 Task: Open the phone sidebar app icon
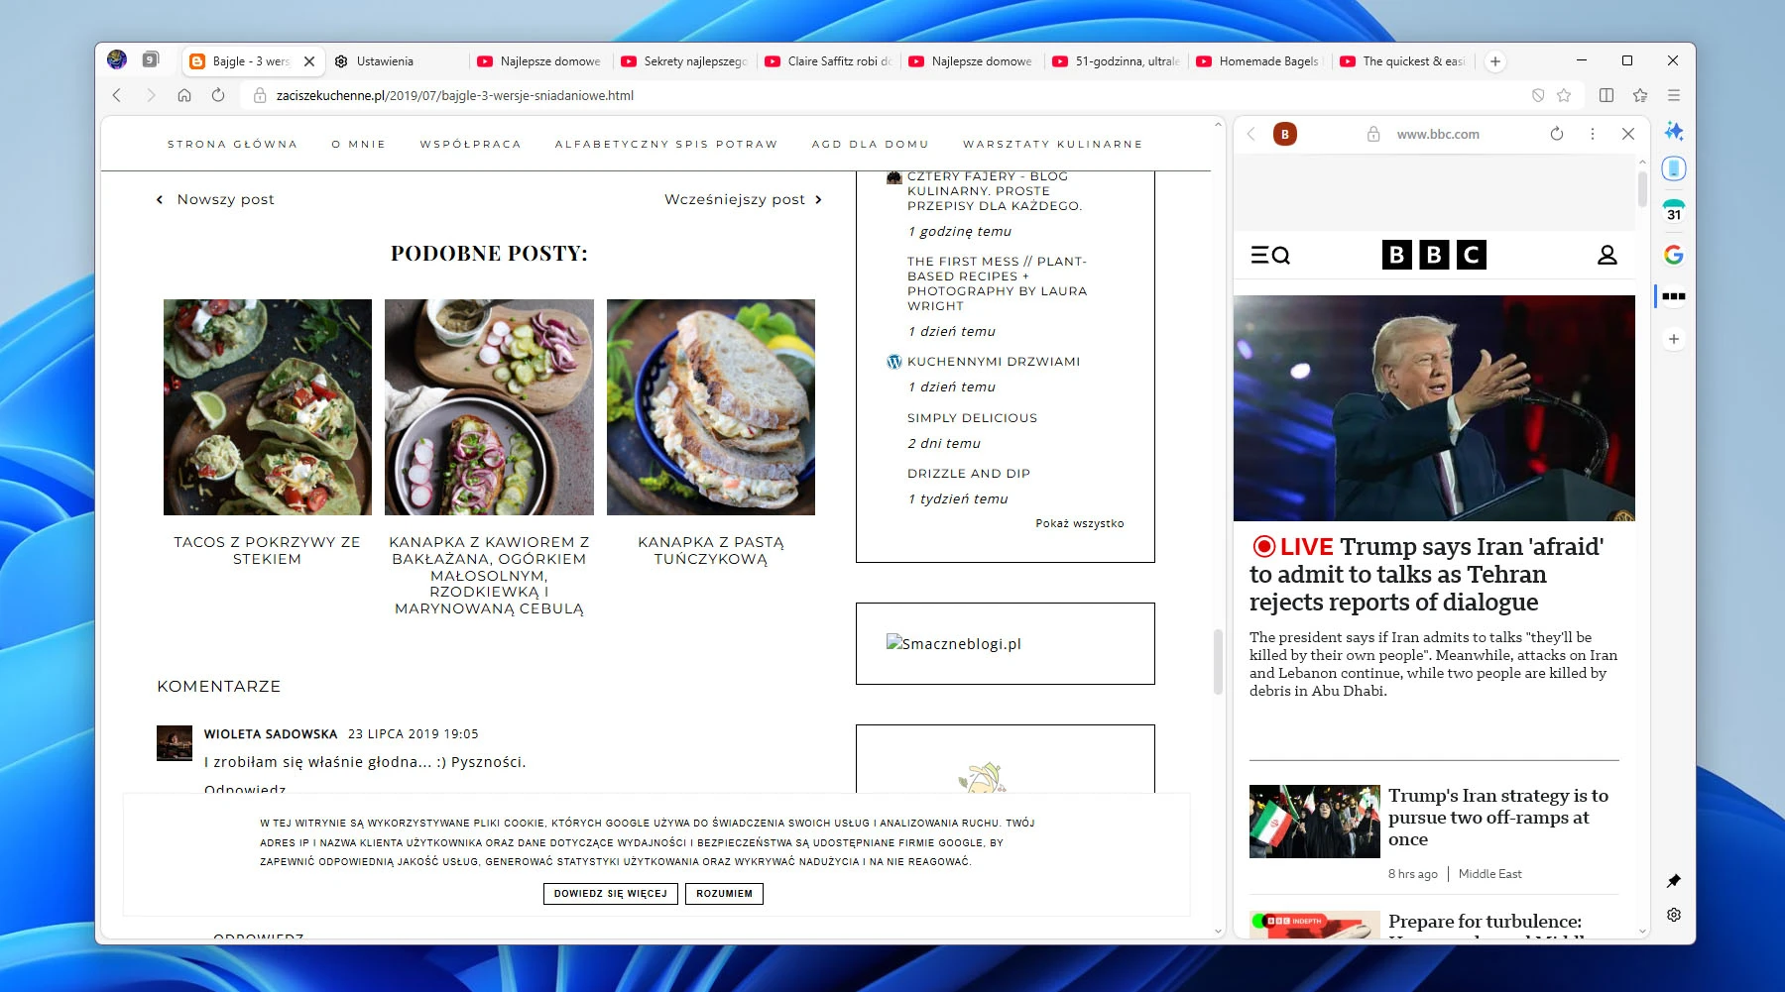point(1674,169)
